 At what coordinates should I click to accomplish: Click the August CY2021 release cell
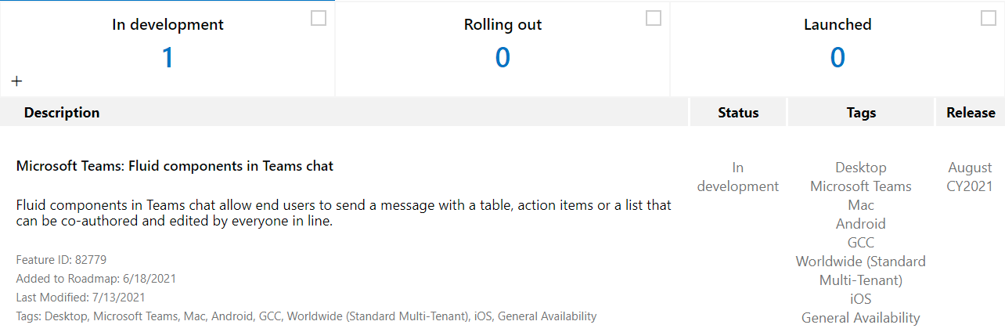[971, 177]
